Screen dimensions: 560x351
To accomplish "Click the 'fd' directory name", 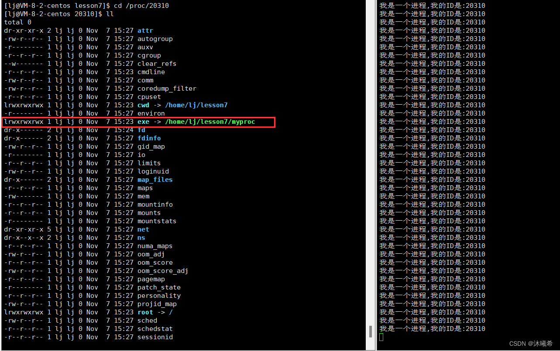I will pyautogui.click(x=141, y=130).
